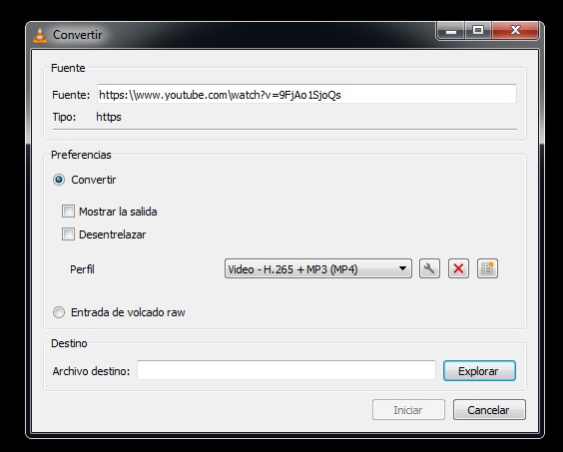Focus the Archivo destino text field
The width and height of the screenshot is (563, 452).
click(x=286, y=370)
